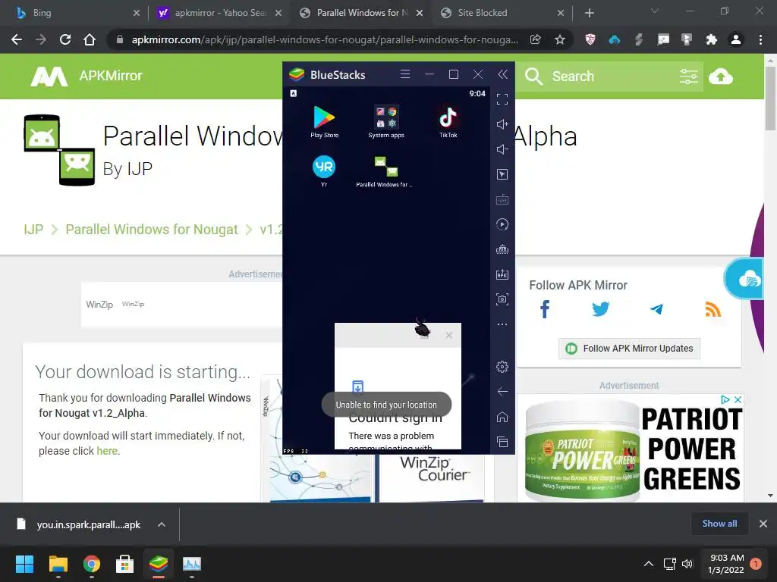Dismiss the Couldn't sign in popup
777x582 pixels.
click(x=449, y=335)
